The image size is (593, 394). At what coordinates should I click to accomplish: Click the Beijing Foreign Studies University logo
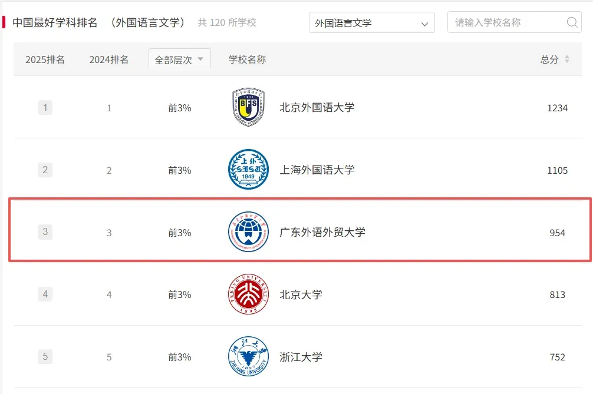(248, 108)
